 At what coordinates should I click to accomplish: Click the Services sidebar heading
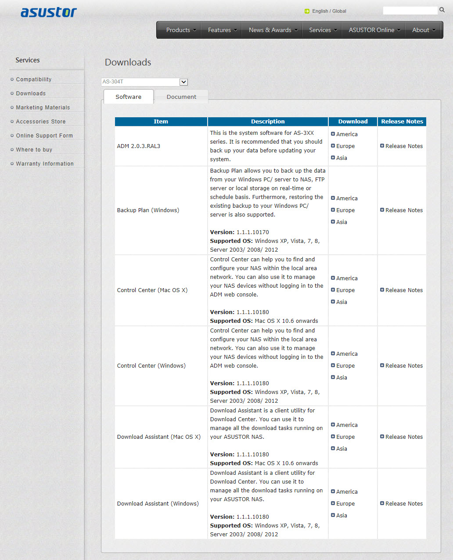pyautogui.click(x=28, y=60)
